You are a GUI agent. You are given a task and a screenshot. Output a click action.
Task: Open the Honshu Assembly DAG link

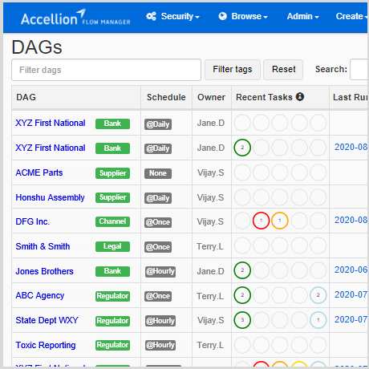50,197
